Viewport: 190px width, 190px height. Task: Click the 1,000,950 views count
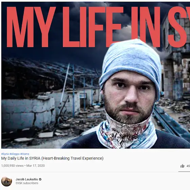pyautogui.click(x=12, y=166)
